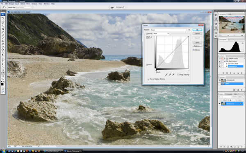This screenshot has width=246, height=153.
Task: Delete the selected state in the History panel
Action: pos(242,90)
